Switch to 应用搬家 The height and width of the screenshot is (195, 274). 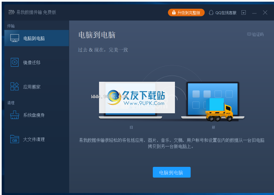[37, 86]
